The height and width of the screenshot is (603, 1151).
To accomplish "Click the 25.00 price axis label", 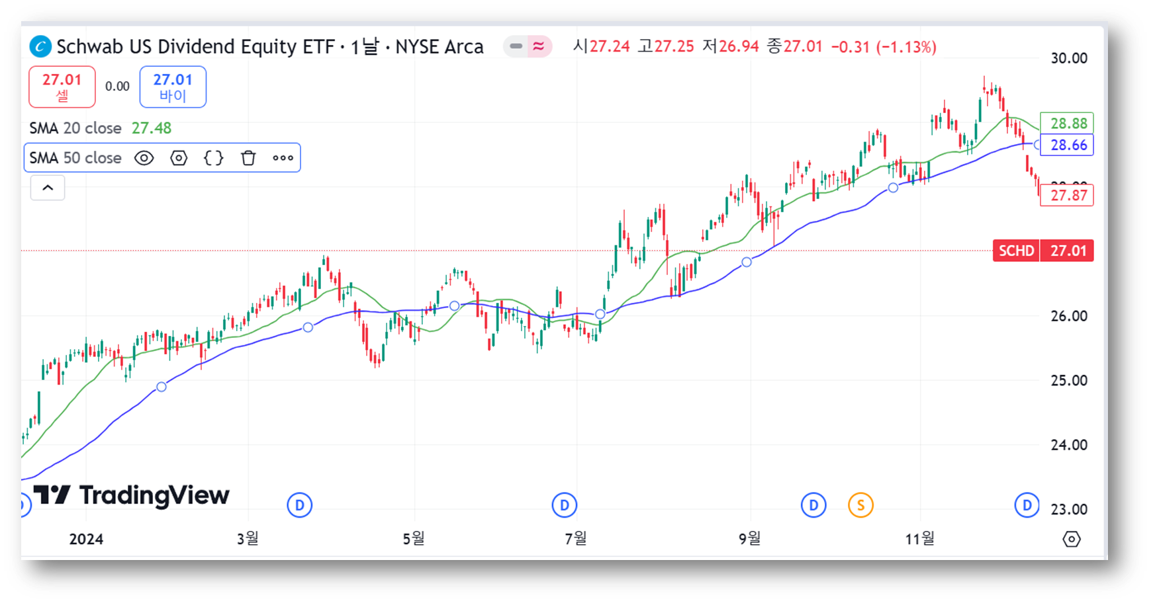I will 1069,381.
